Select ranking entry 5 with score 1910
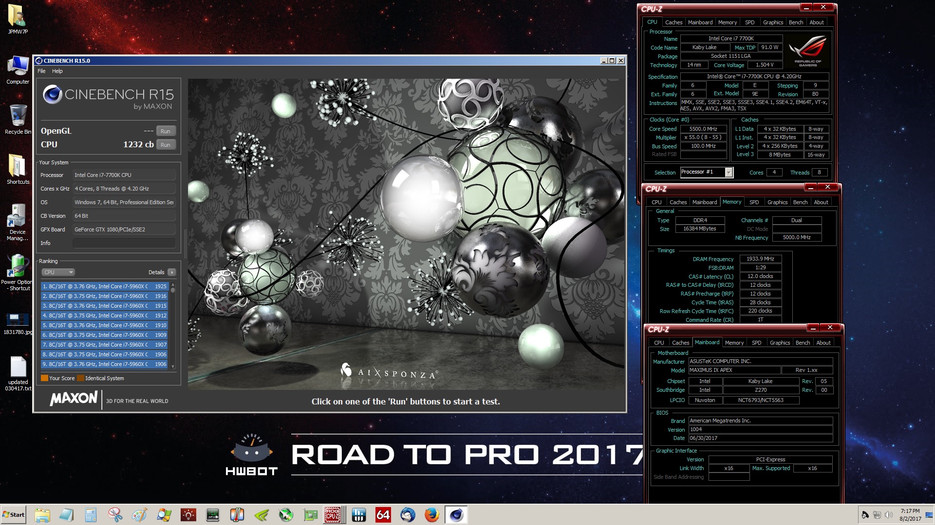This screenshot has height=525, width=935. [x=105, y=325]
